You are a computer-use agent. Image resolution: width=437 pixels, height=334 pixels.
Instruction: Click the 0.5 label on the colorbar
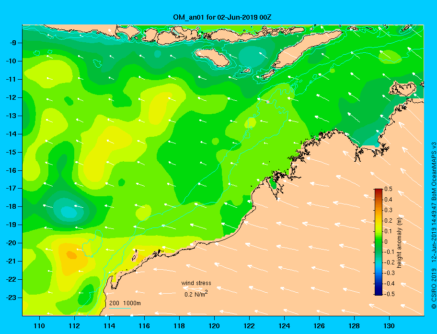389,189
